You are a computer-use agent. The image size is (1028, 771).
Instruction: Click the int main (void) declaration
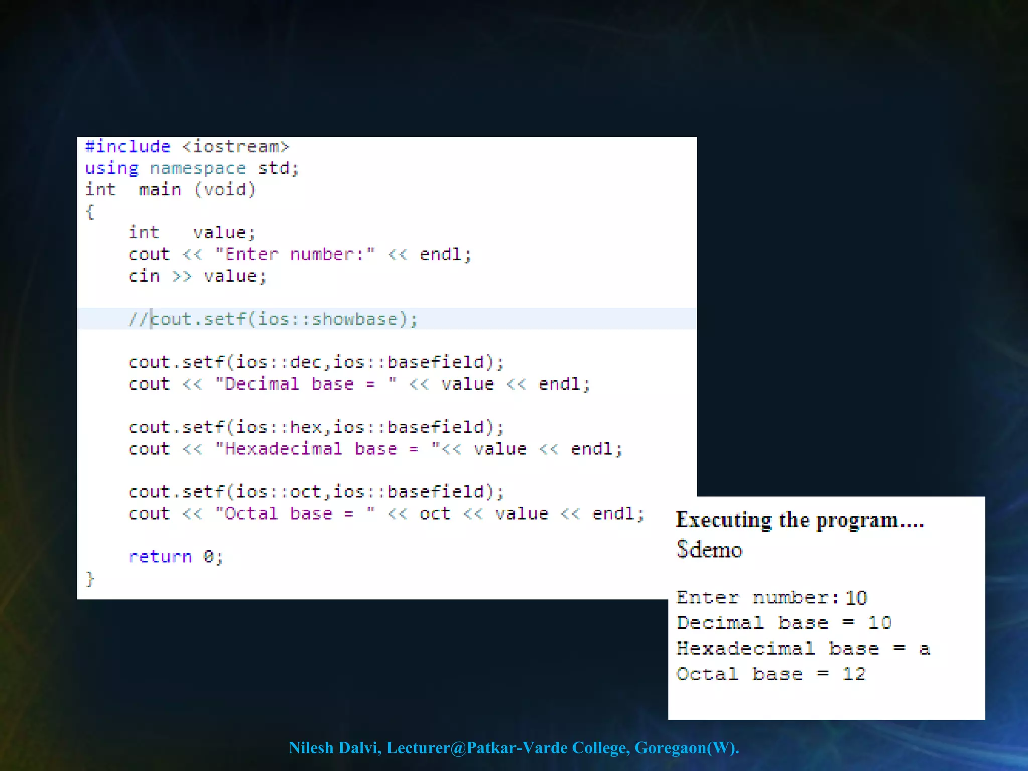click(x=170, y=189)
